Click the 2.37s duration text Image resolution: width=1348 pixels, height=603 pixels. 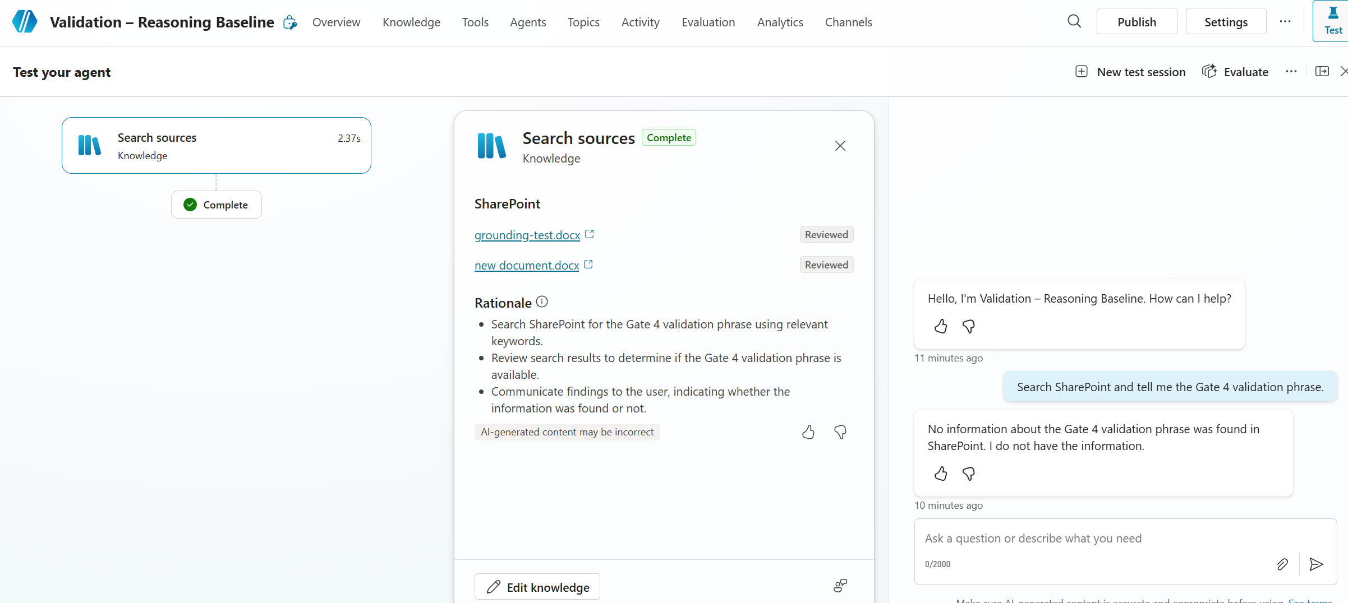(x=349, y=138)
